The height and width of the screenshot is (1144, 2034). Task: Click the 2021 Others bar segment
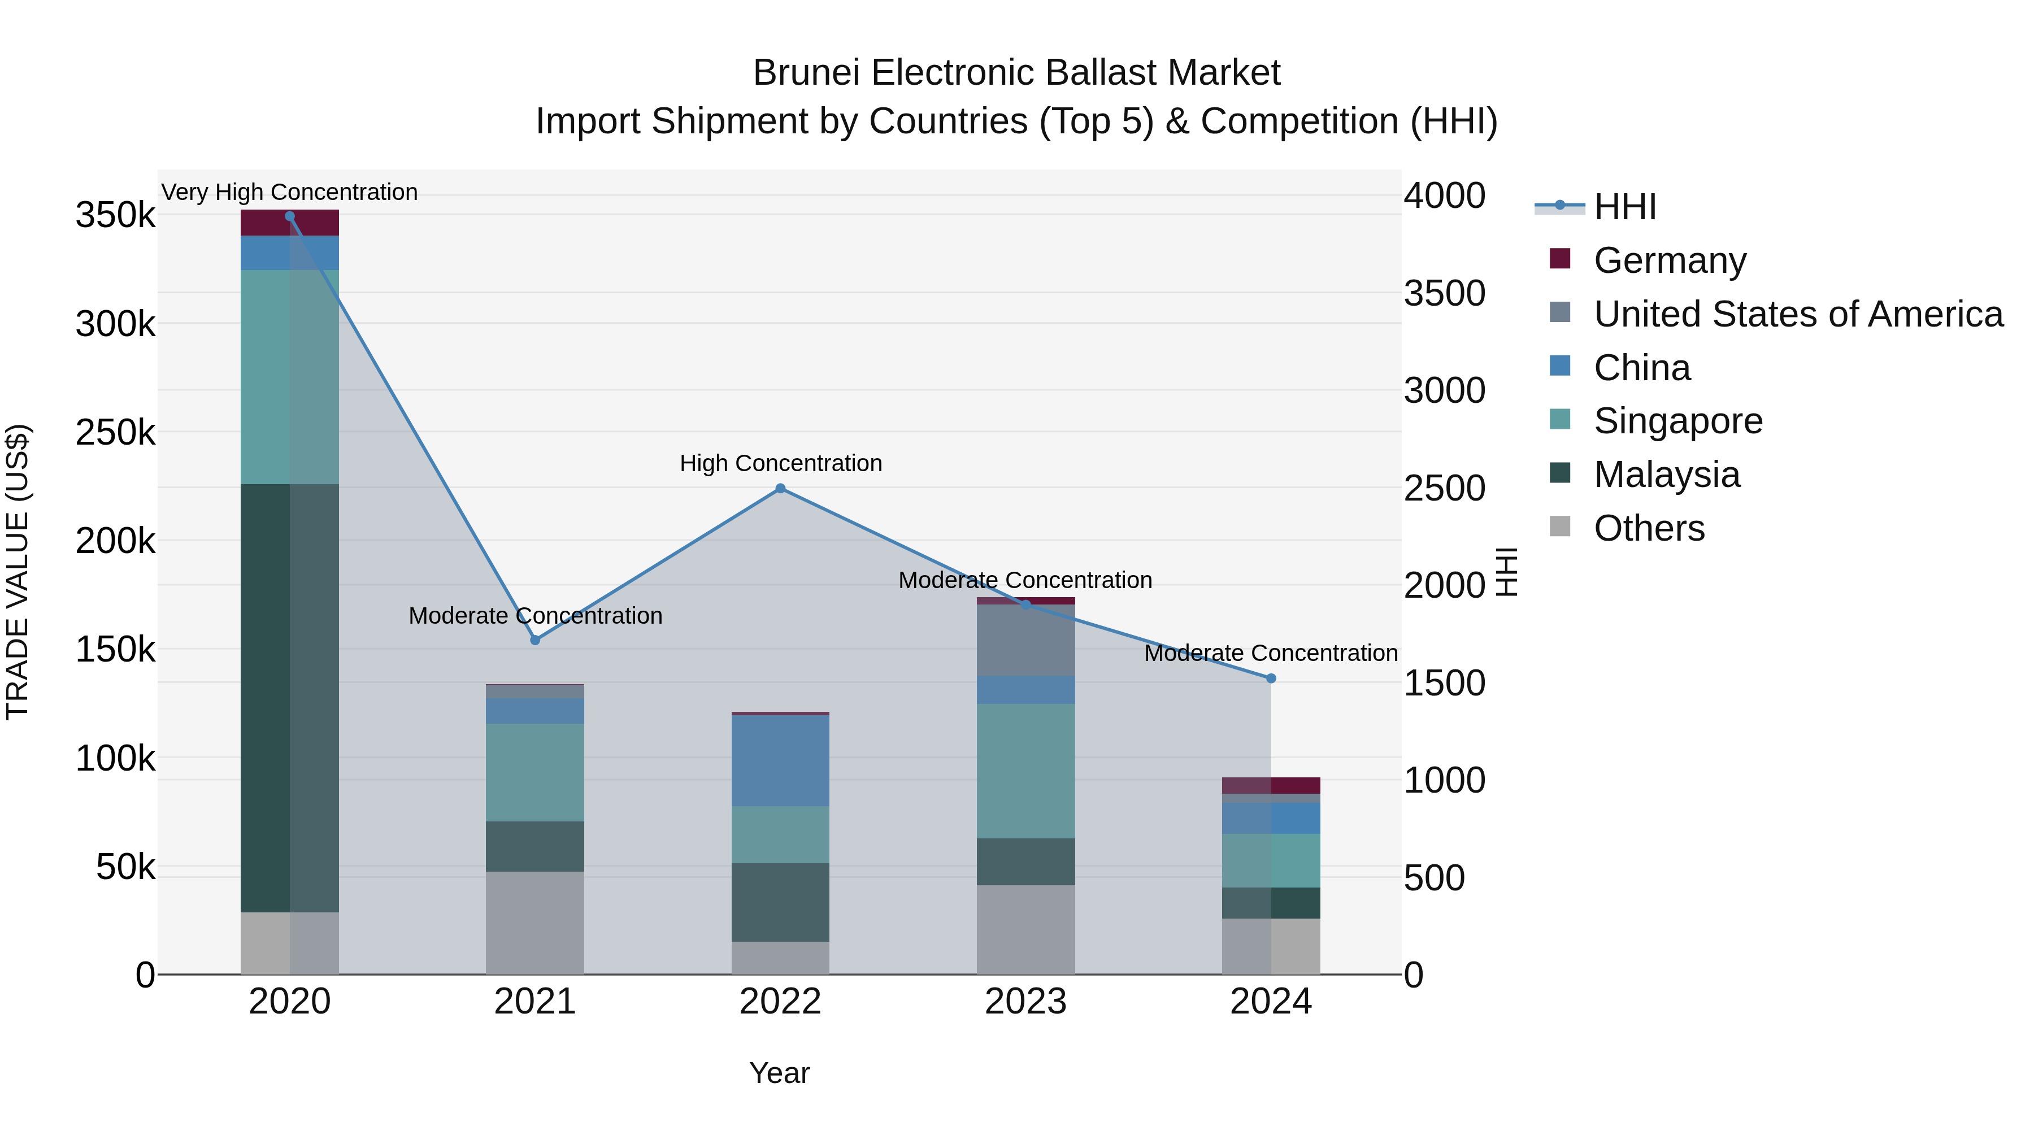pos(536,923)
